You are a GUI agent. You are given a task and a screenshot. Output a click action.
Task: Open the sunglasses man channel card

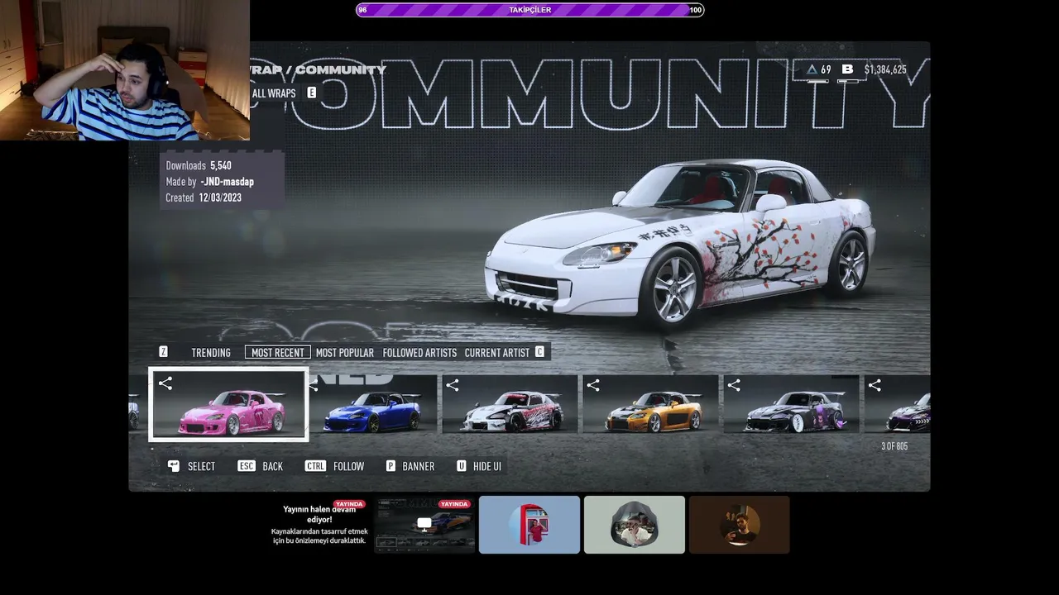click(x=635, y=525)
